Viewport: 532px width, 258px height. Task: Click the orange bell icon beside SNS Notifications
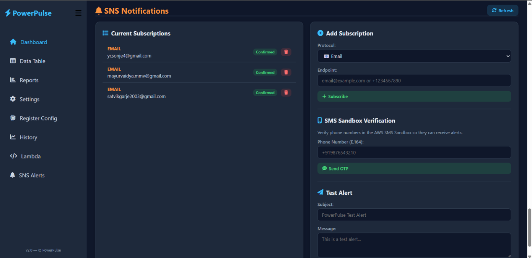99,11
